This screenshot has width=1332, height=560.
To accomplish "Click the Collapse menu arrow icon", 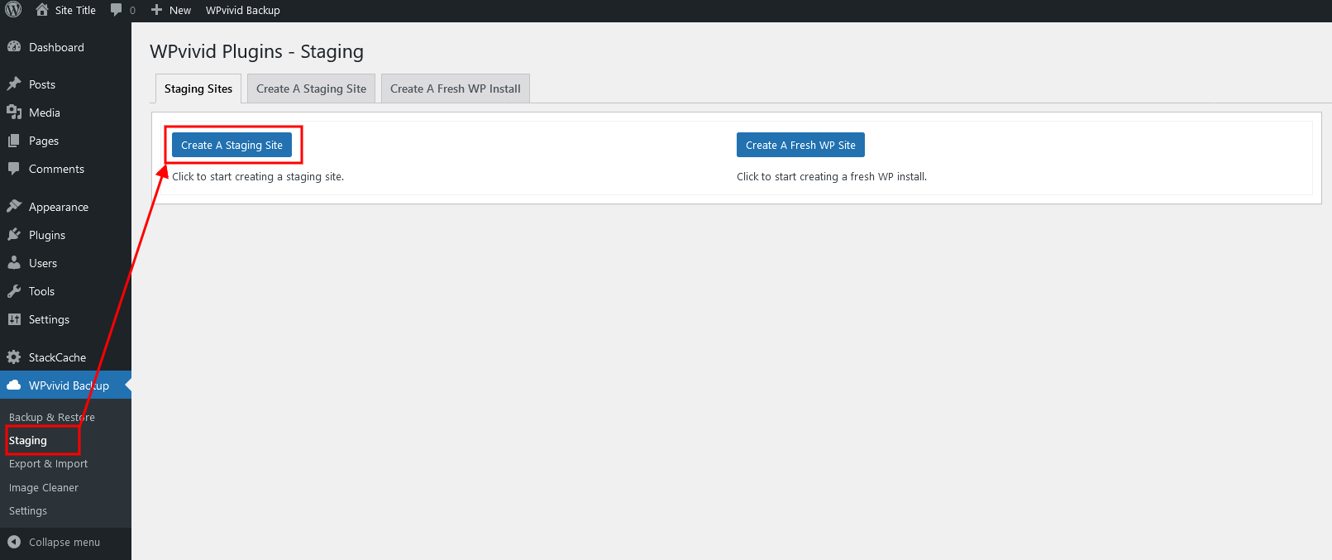I will (14, 542).
